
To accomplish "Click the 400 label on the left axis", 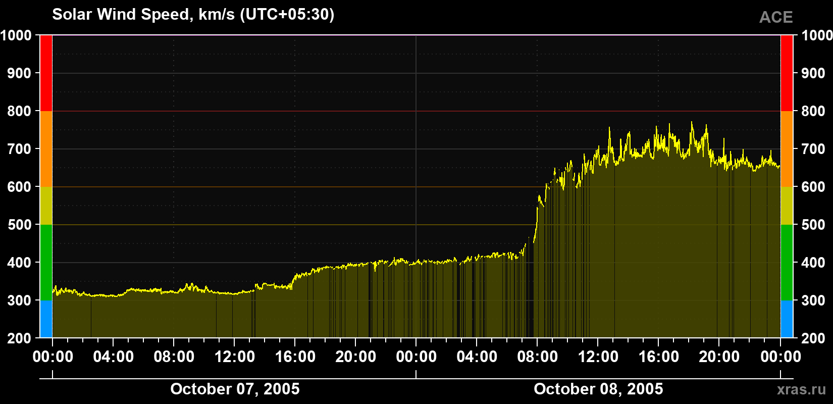I will 19,263.
